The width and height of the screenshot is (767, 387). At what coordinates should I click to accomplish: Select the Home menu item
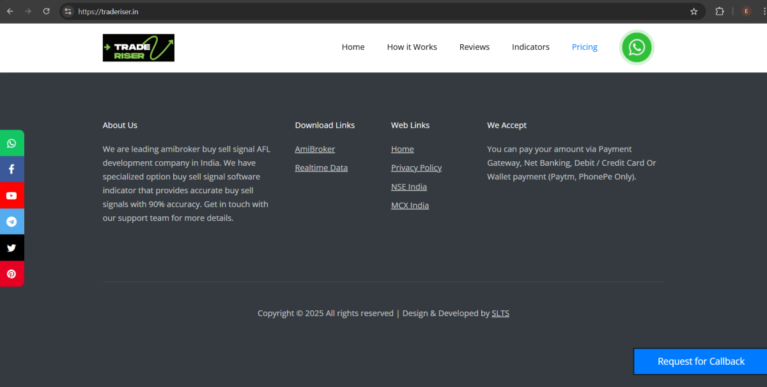[x=353, y=47]
